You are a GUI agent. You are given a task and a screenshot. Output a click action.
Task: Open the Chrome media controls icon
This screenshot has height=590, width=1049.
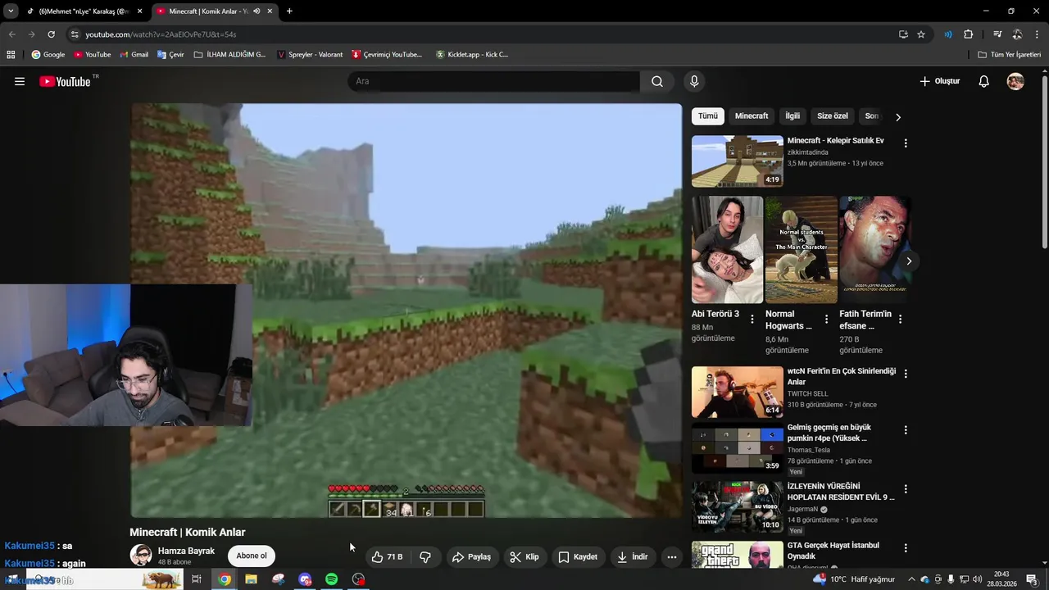(x=997, y=34)
